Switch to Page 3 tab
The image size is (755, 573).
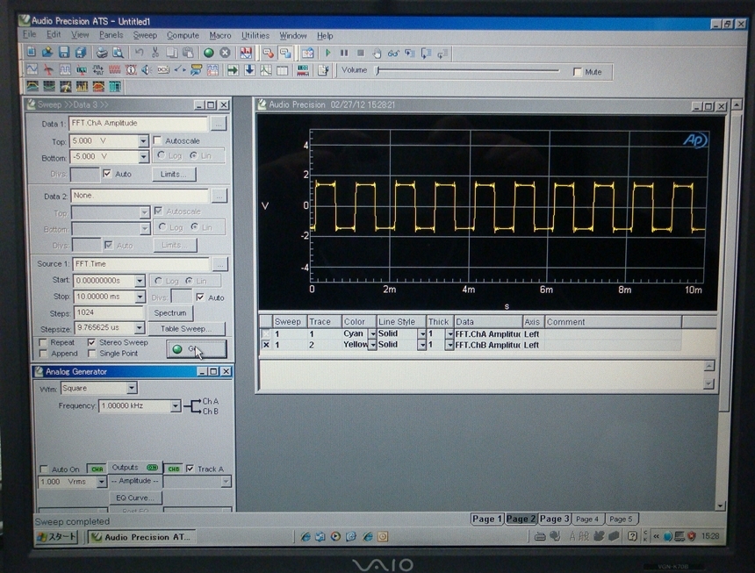[x=554, y=519]
